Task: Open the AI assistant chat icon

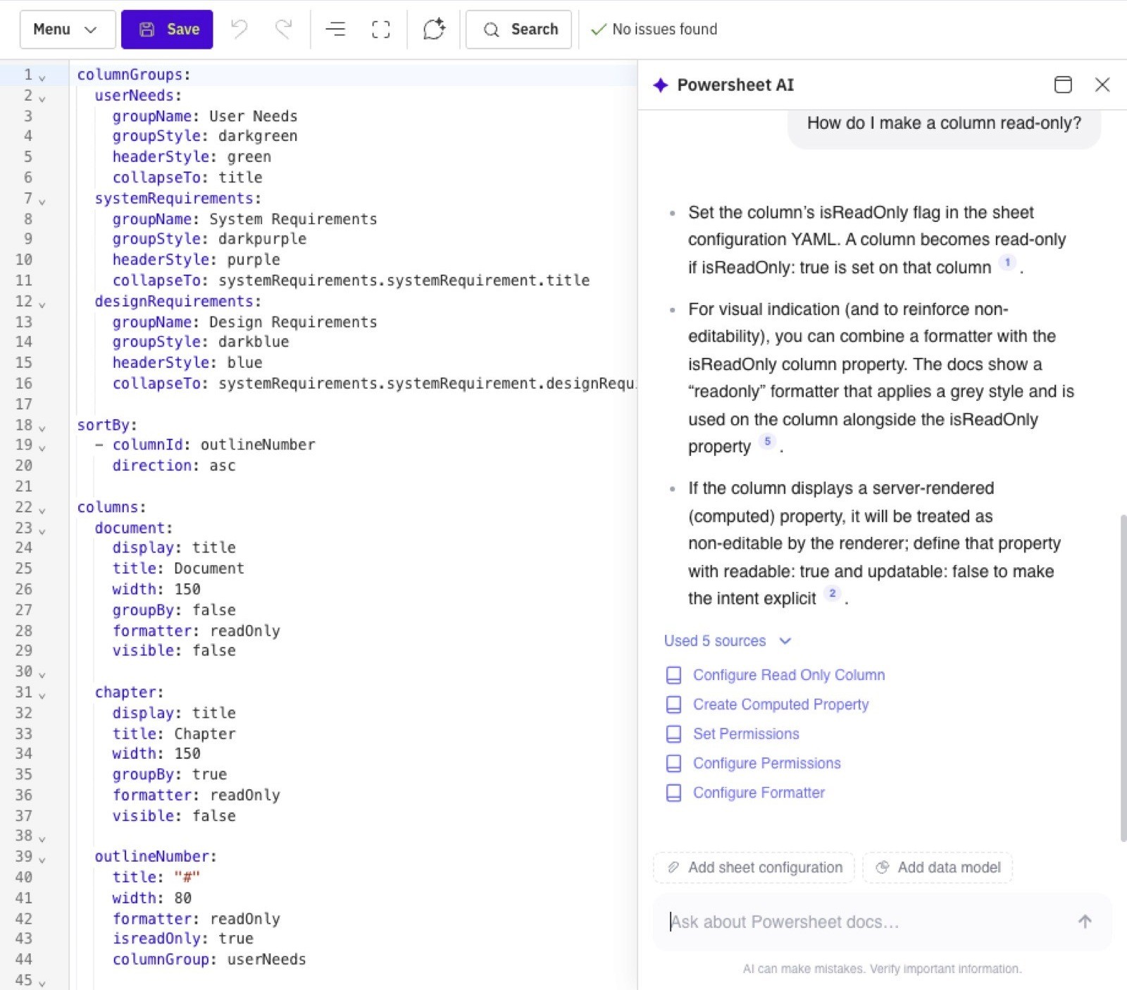Action: (x=434, y=29)
